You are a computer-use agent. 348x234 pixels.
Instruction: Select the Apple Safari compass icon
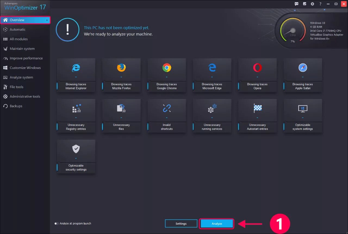click(x=303, y=68)
